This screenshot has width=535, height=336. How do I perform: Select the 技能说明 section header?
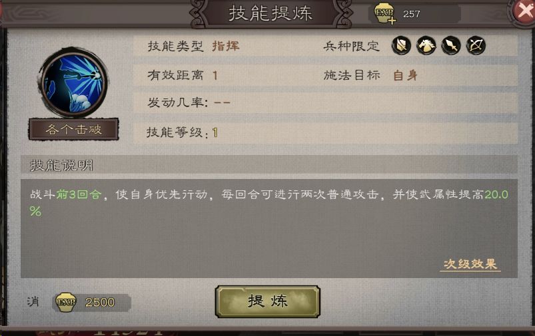coord(269,165)
